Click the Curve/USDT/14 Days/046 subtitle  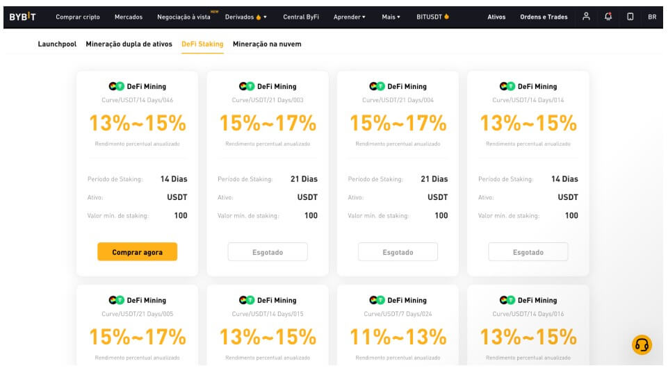click(x=137, y=100)
